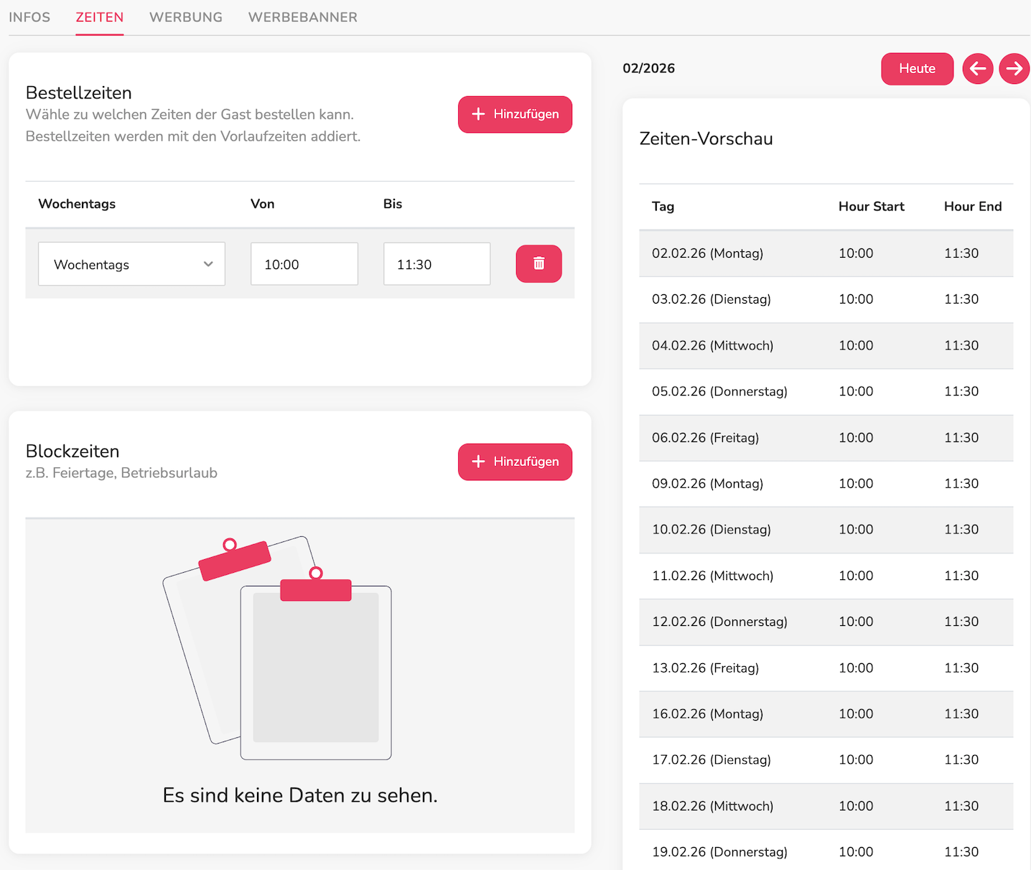Open the Wochentags dropdown
This screenshot has width=1031, height=870.
131,264
